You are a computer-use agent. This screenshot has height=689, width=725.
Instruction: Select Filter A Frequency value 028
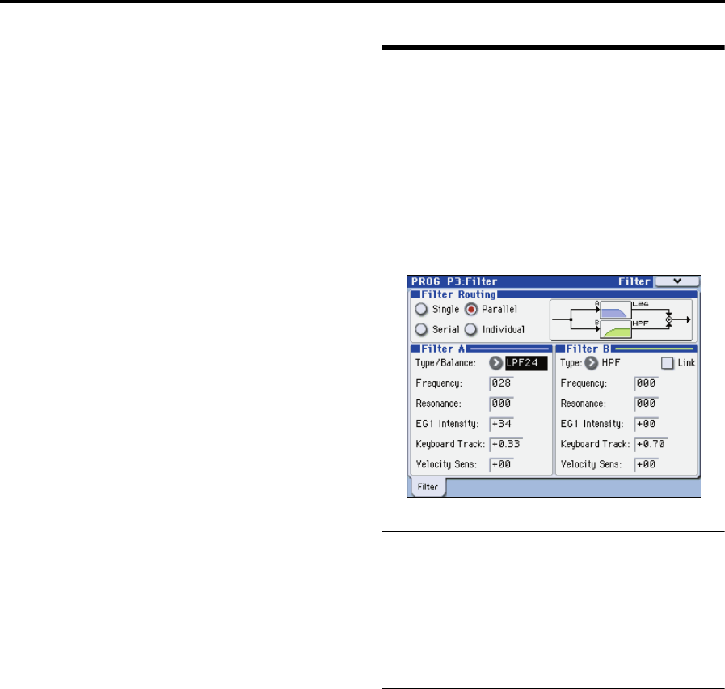501,383
